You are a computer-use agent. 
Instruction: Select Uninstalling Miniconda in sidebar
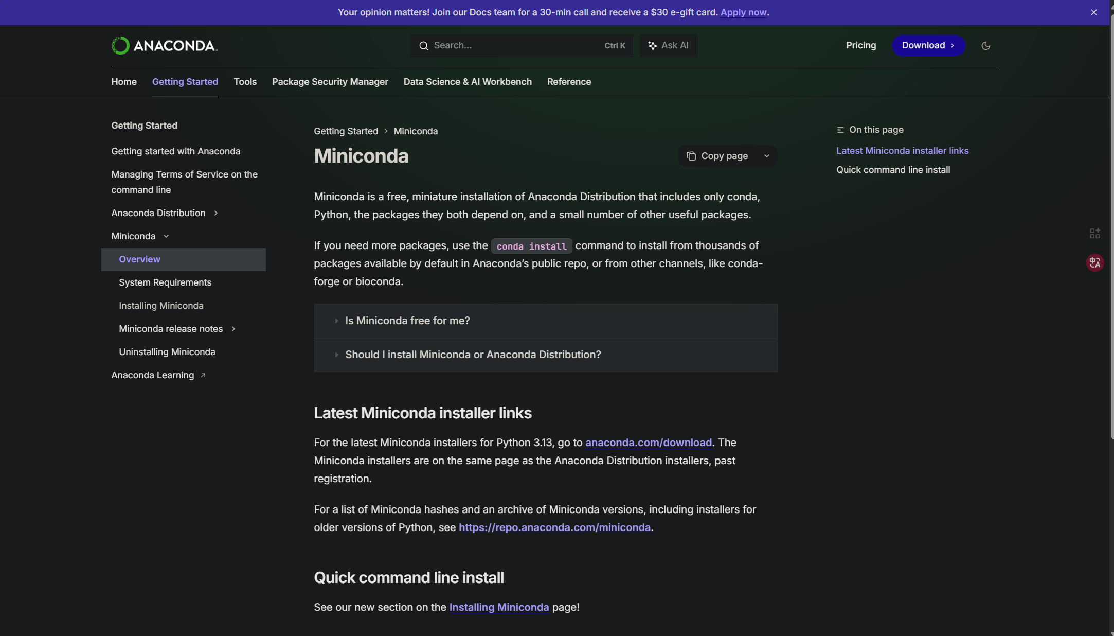[x=167, y=352]
